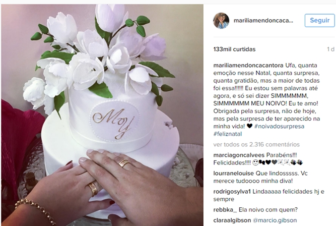The height and width of the screenshot is (226, 336).
Task: Open marciagoncalvees commenter profile
Action: coord(239,155)
